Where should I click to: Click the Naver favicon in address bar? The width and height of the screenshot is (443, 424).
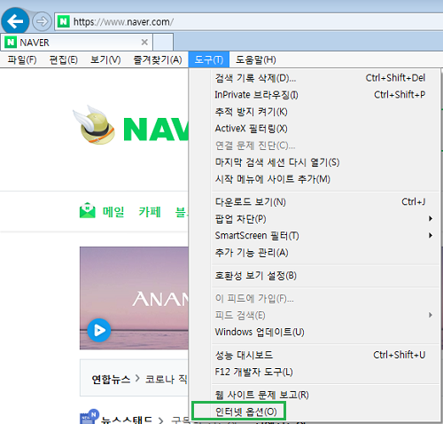pyautogui.click(x=63, y=21)
